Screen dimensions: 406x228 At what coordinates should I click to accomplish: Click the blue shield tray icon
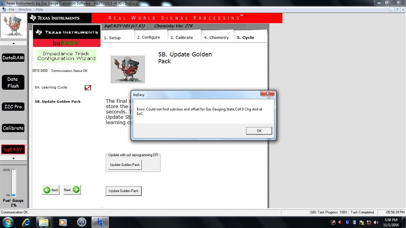pyautogui.click(x=347, y=222)
